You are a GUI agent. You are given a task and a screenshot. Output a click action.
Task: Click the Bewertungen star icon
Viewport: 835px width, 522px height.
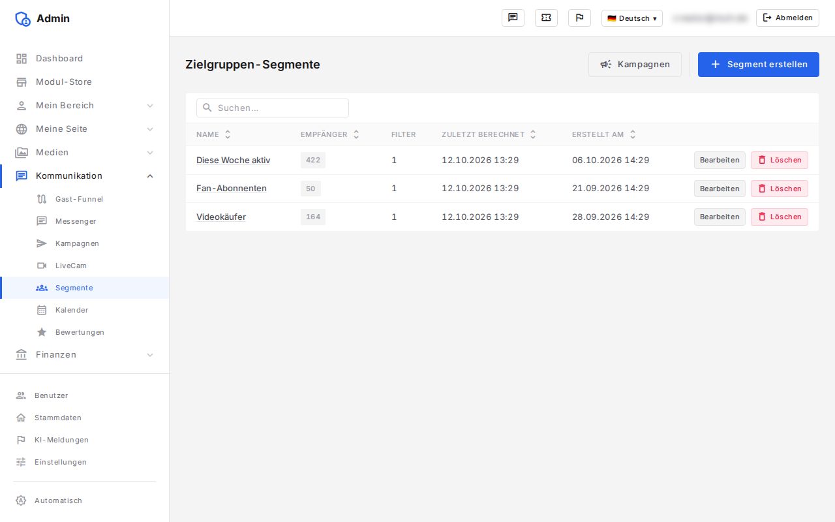coord(42,332)
